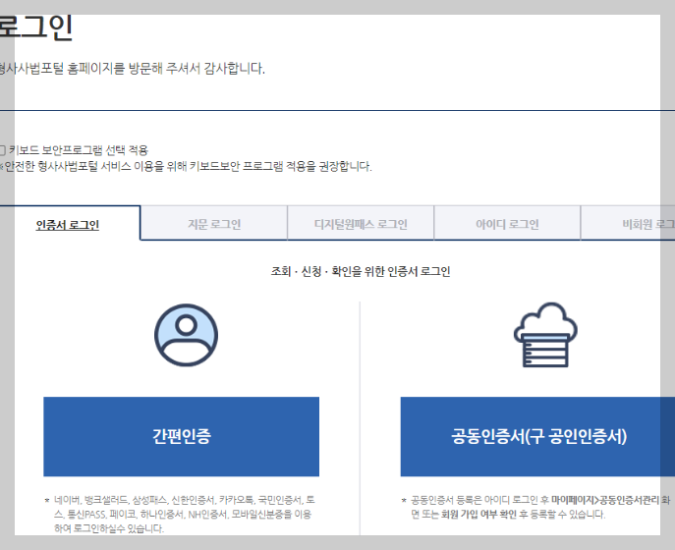
Task: Click the 마이페이지>공동인증서관리 registration note
Action: point(535,507)
